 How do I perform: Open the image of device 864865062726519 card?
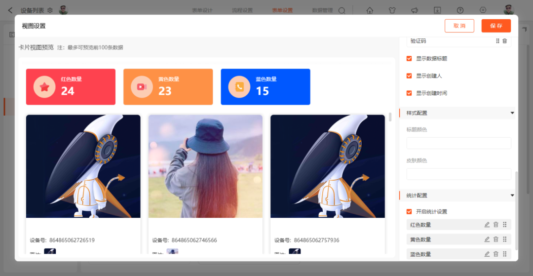click(x=83, y=166)
